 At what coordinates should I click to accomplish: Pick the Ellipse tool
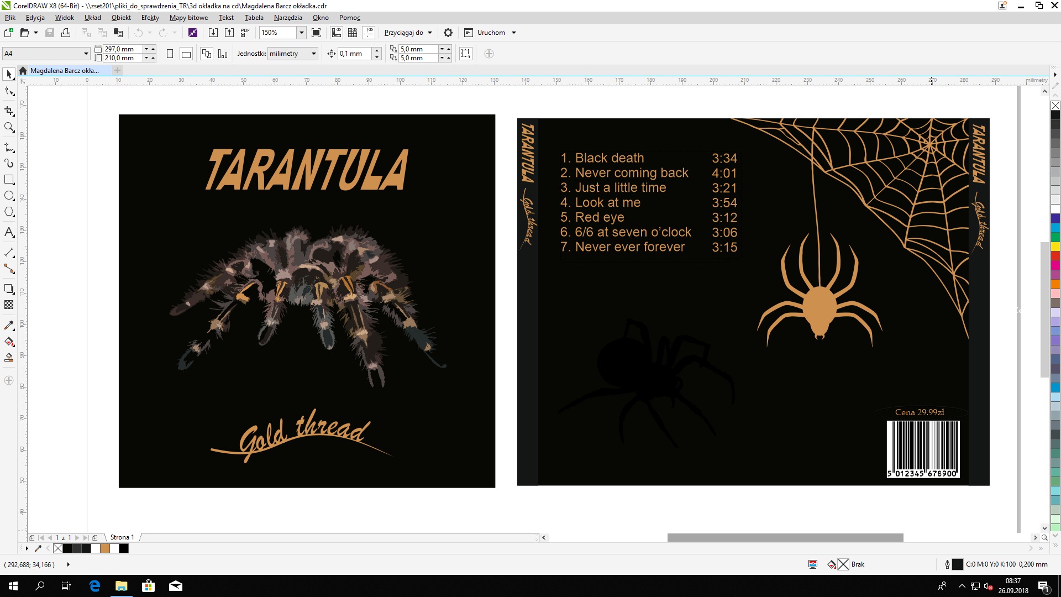tap(9, 195)
